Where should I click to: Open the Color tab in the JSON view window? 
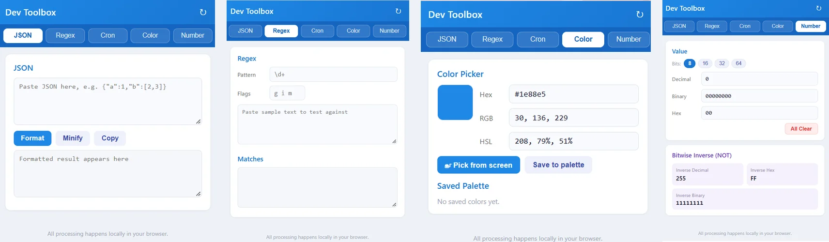click(150, 35)
